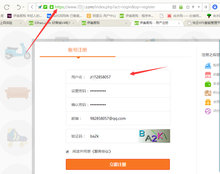The width and height of the screenshot is (220, 174).
Task: Toggle the 阅读并同意 agreement checkbox
Action: coord(67,152)
